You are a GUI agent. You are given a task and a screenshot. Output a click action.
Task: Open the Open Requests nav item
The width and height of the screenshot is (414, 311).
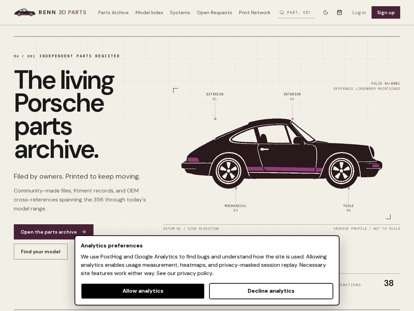point(215,12)
